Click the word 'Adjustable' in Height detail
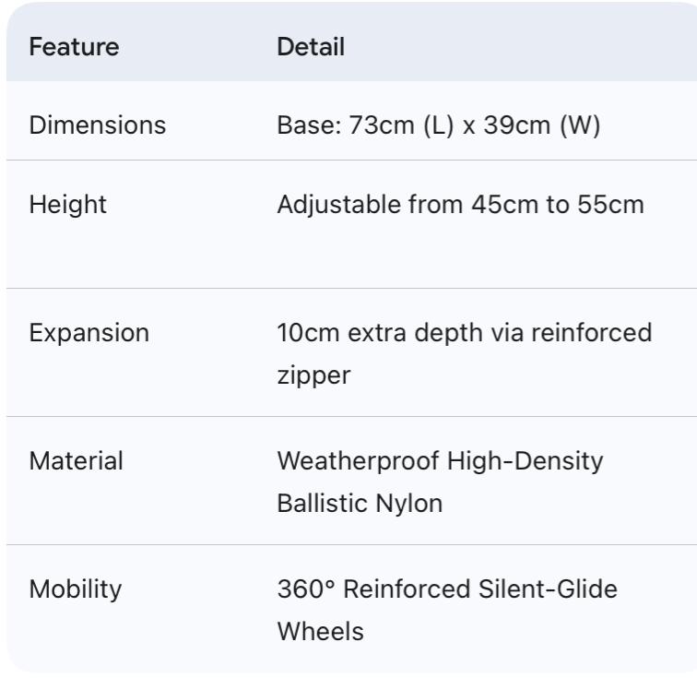This screenshot has width=697, height=678. [x=338, y=204]
